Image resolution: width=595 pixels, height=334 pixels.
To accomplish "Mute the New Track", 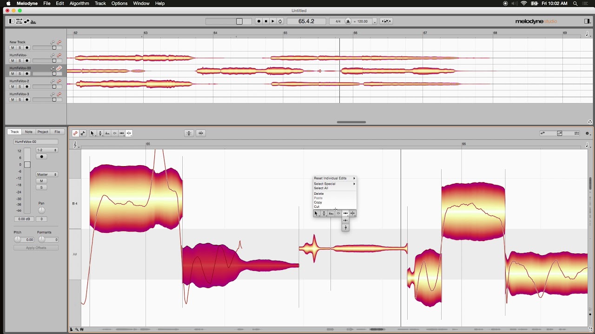I will click(x=13, y=48).
